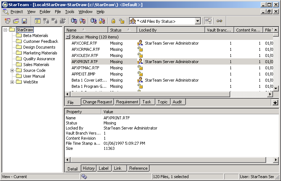Click the server icon in status bar
Image resolution: width=281 pixels, height=181 pixels.
(x=84, y=177)
